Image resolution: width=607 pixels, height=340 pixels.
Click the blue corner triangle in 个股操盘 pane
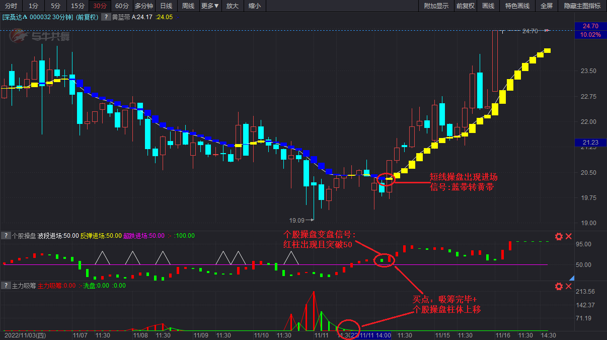pyautogui.click(x=571, y=278)
